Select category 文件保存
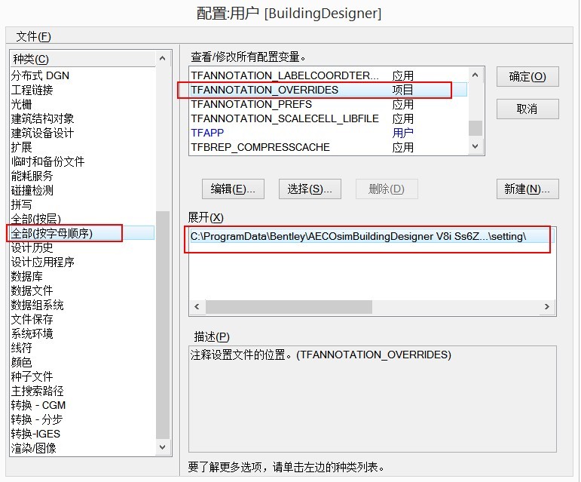The height and width of the screenshot is (482, 581). pos(82,319)
